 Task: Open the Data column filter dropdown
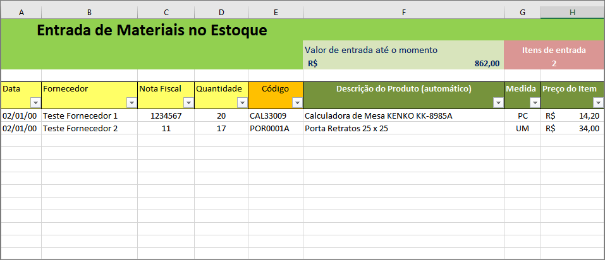point(35,103)
